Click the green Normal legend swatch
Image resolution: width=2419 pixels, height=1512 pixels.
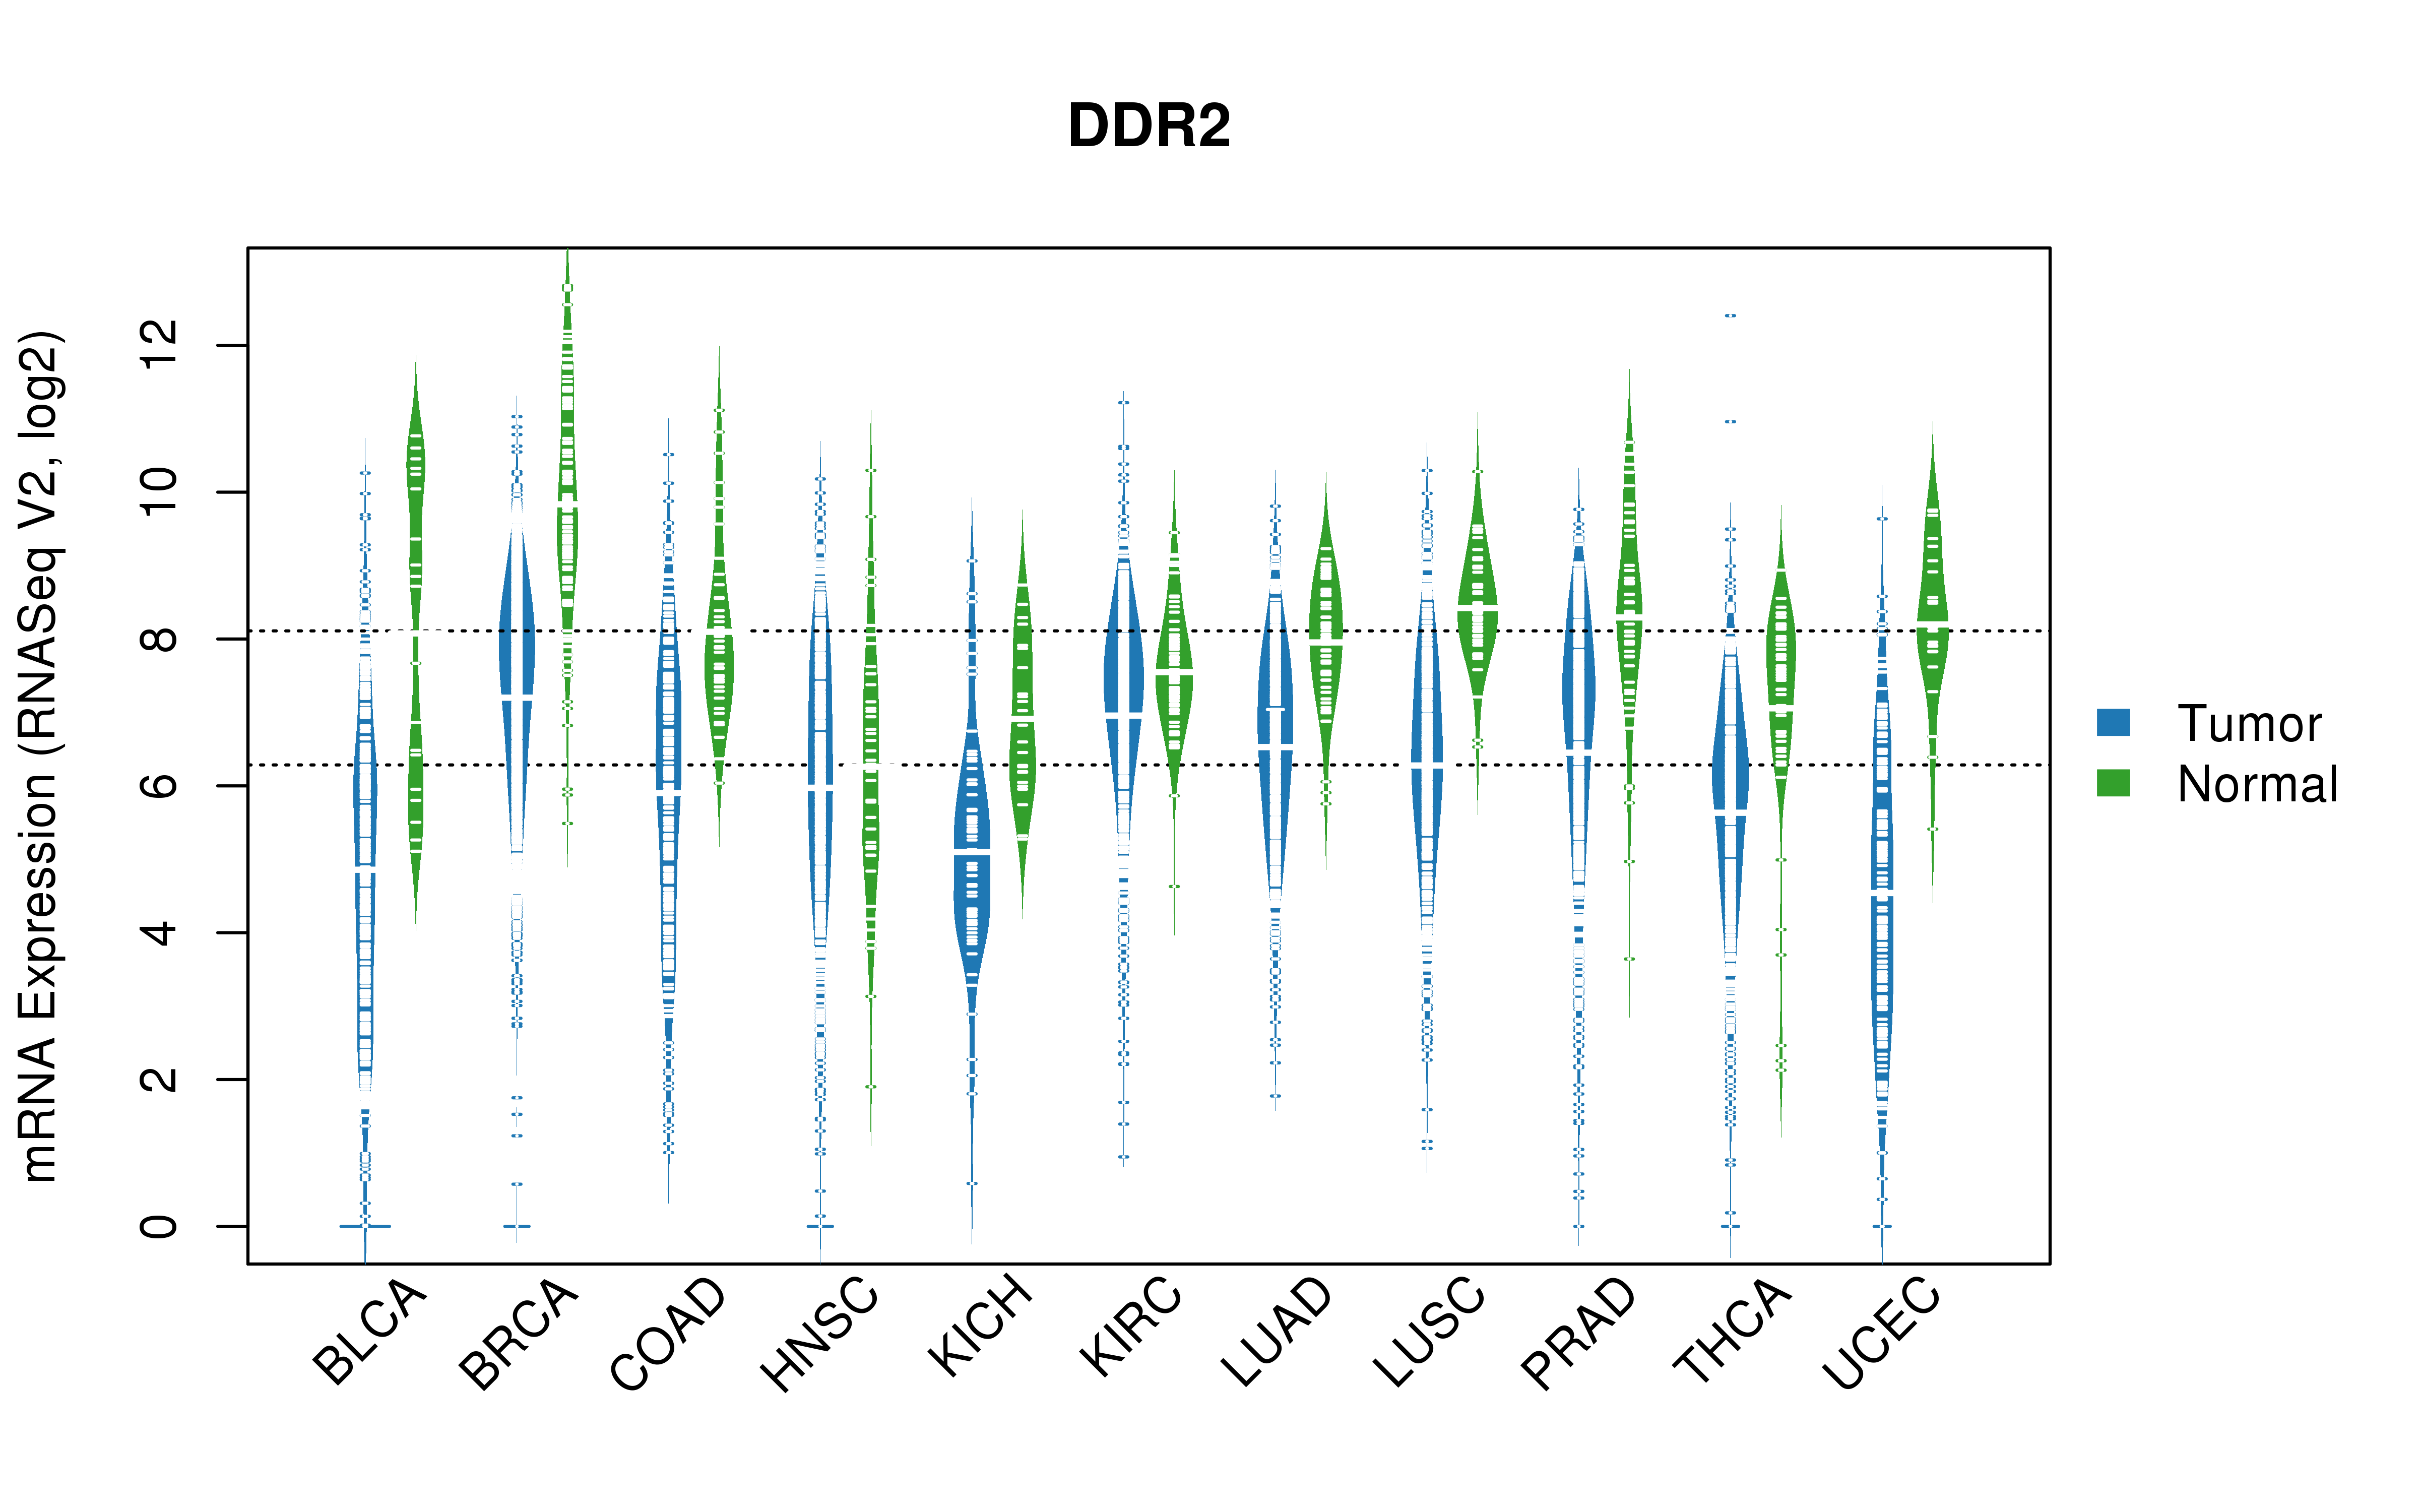tap(2113, 783)
